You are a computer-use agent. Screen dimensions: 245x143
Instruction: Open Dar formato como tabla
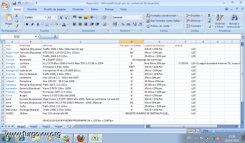164,21
